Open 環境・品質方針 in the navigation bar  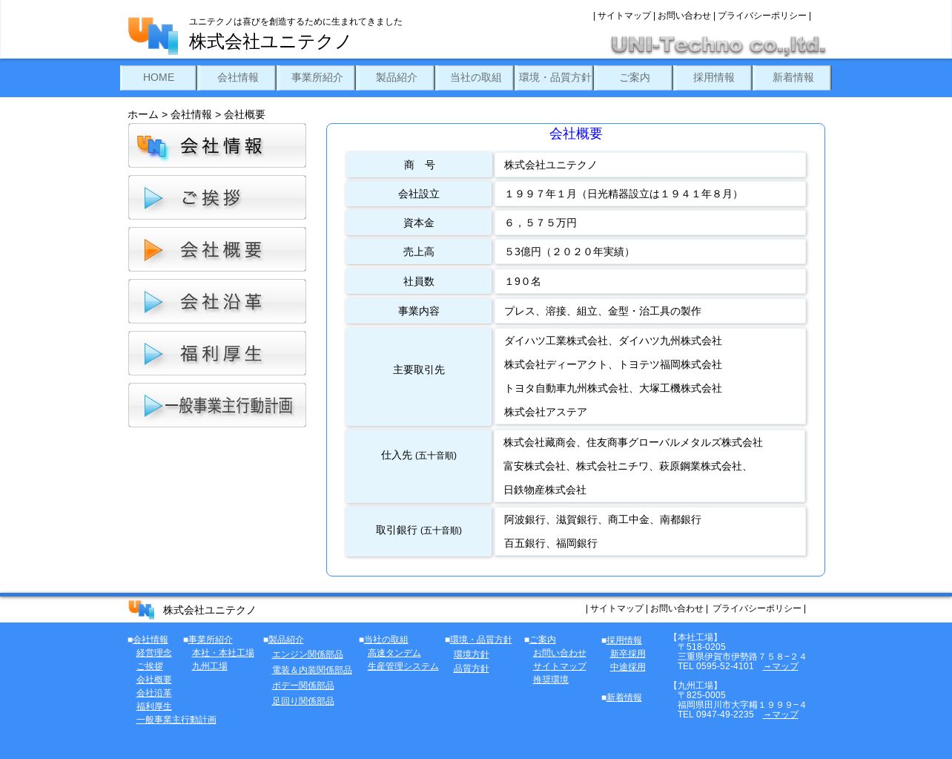[x=555, y=78]
